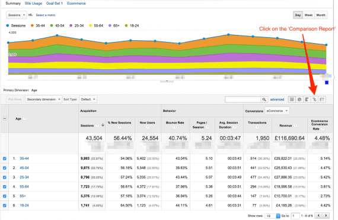Image resolution: width=338 pixels, height=220 pixels.
Task: Click the search magnifier button
Action: 264,99
